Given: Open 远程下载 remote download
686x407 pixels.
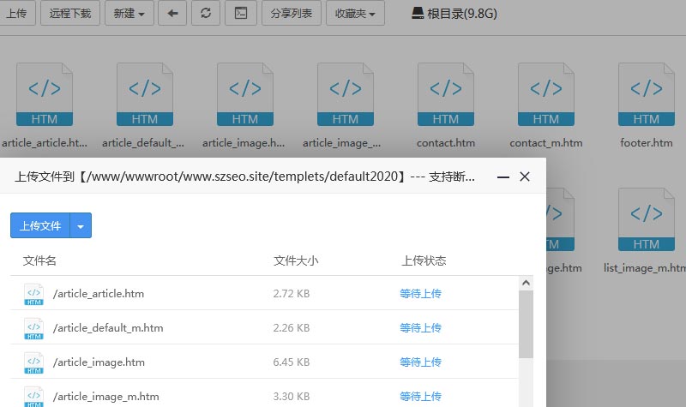Looking at the screenshot, I should [x=70, y=13].
